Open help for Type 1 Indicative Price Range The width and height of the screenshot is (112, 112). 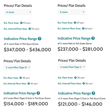click(93, 93)
